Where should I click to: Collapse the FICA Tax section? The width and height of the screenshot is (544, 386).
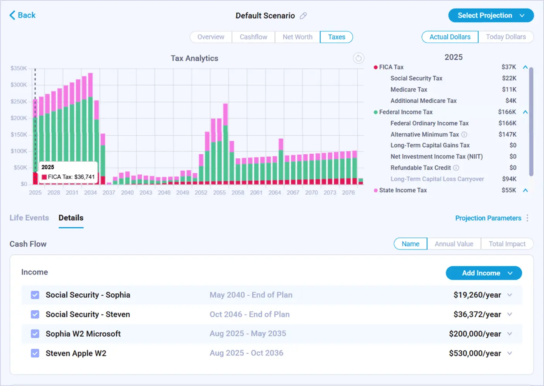[x=525, y=67]
